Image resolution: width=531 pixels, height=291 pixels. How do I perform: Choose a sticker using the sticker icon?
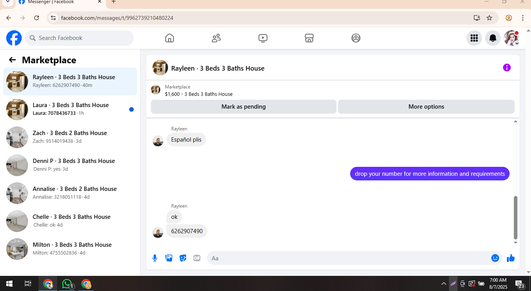point(183,258)
